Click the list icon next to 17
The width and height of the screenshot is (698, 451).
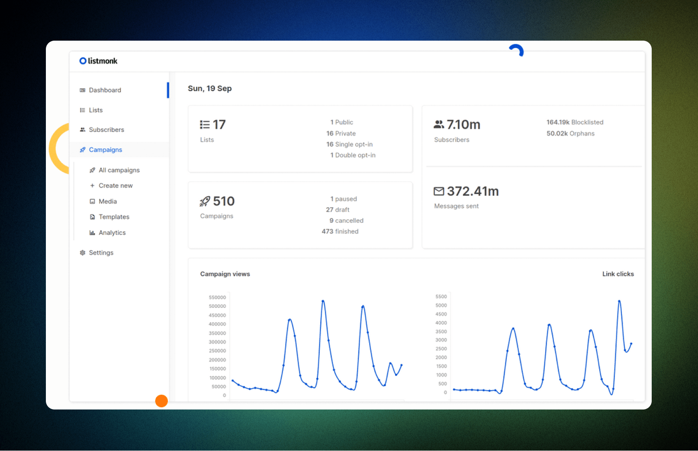click(x=205, y=125)
